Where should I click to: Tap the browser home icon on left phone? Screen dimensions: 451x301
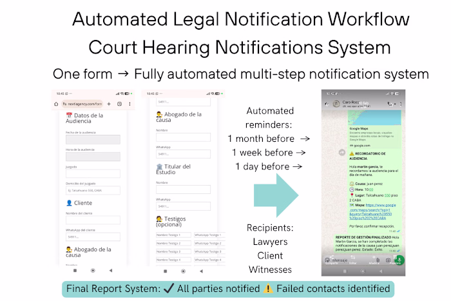56,104
